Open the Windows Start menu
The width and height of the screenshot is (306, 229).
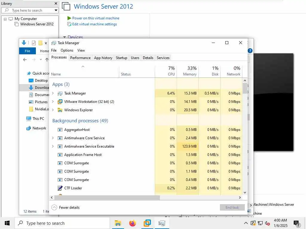(7, 223)
